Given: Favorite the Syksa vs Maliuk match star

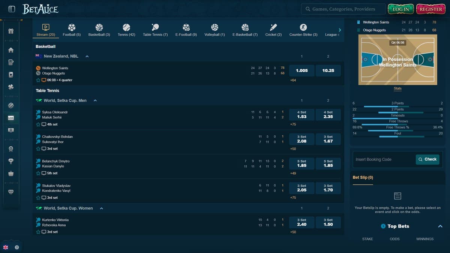Looking at the screenshot, I should 38,124.
